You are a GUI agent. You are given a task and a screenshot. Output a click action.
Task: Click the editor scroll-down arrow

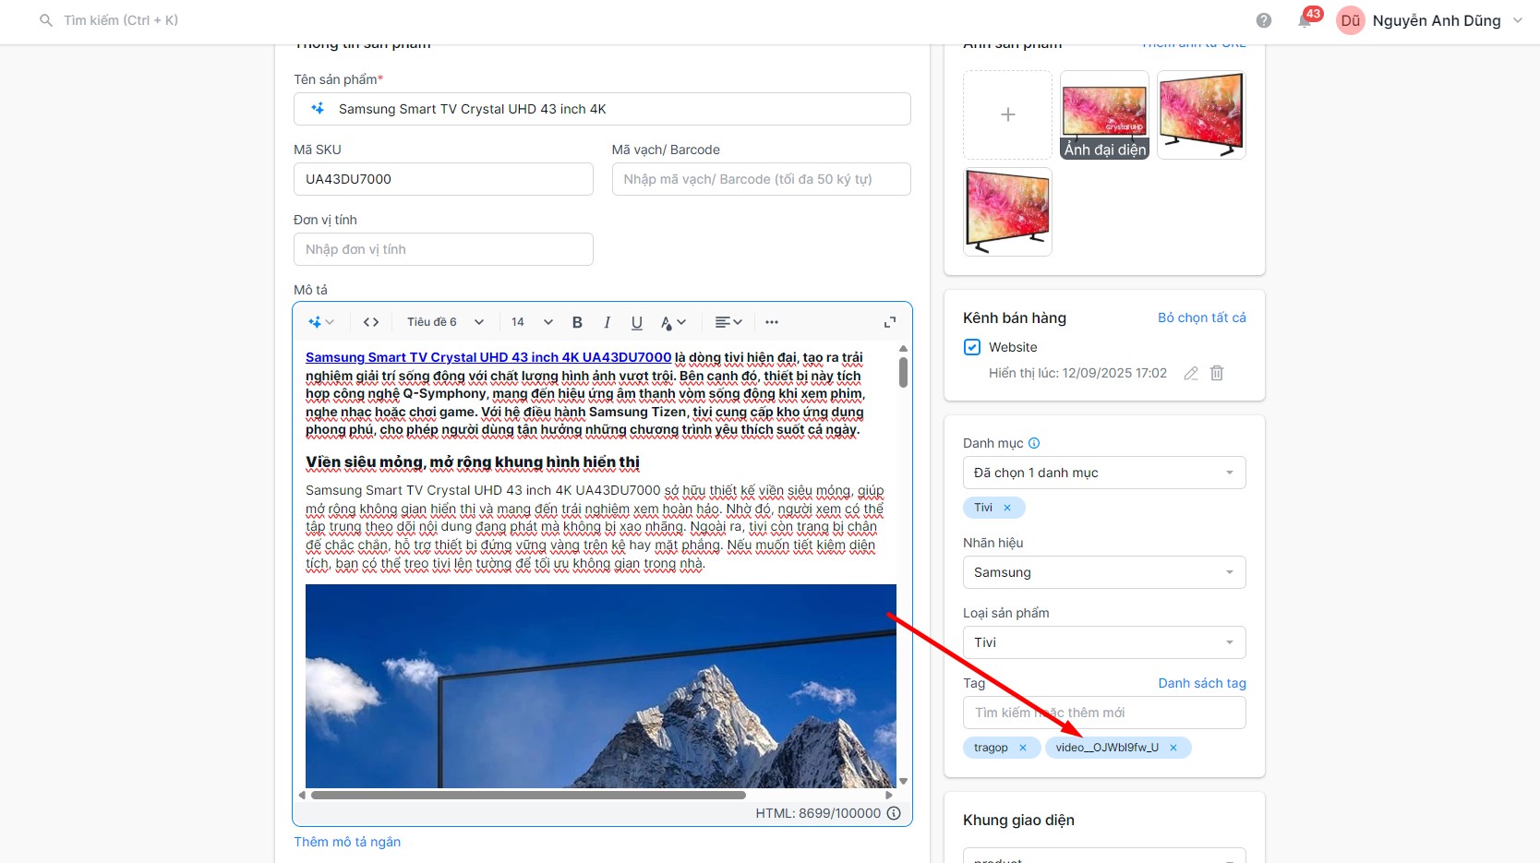coord(903,781)
